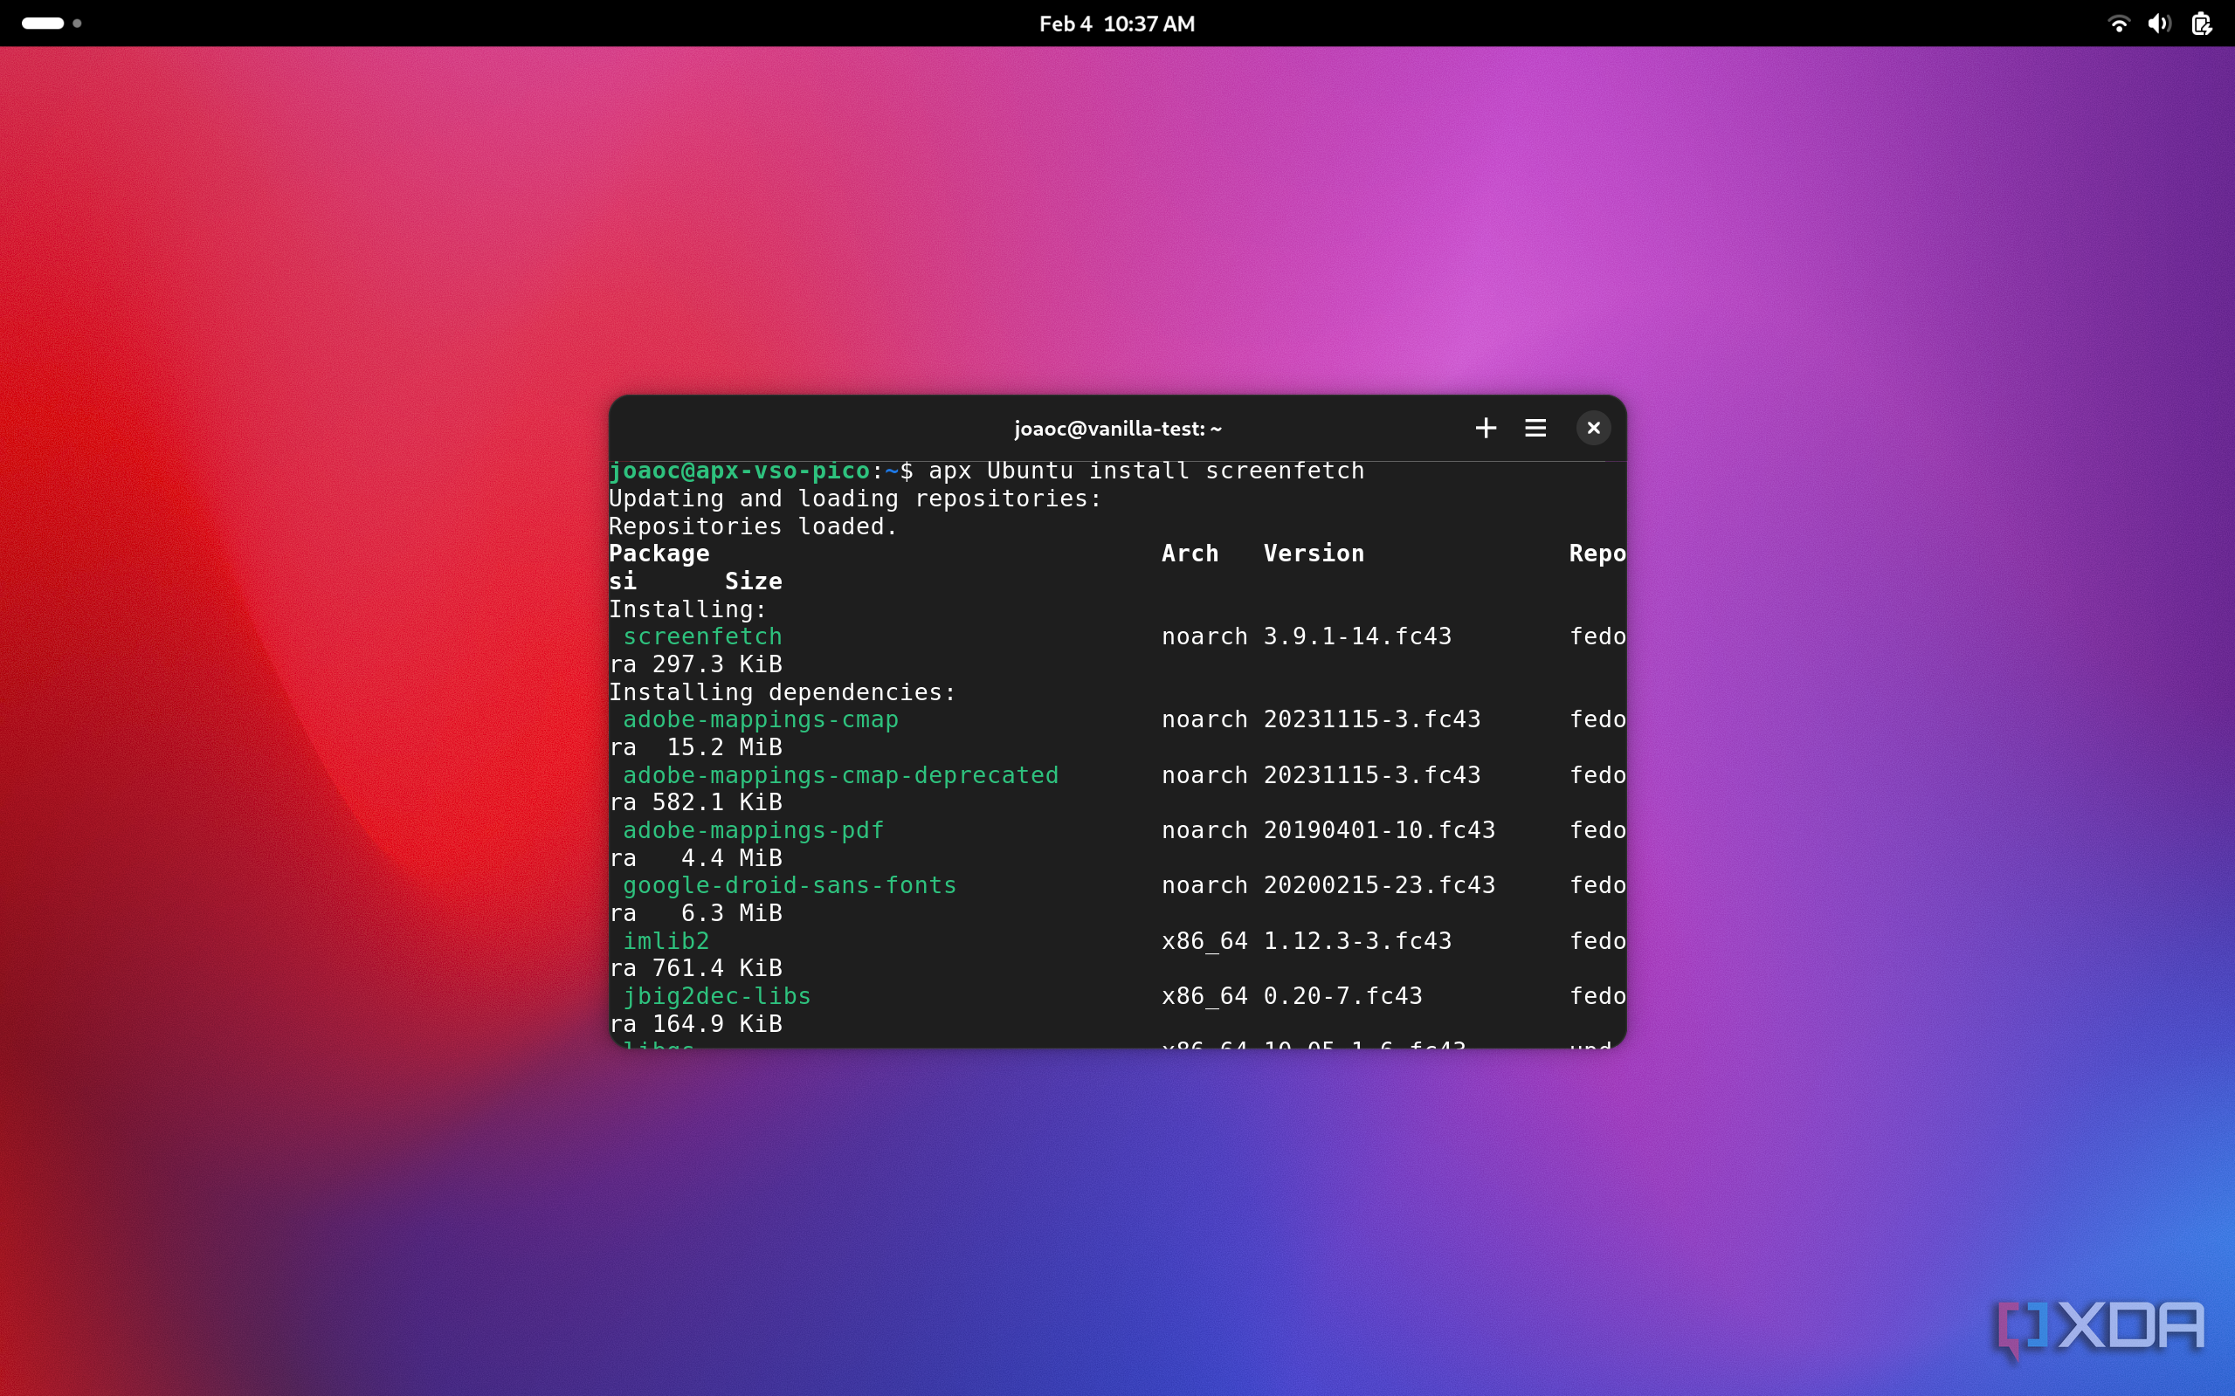
Task: Click the Arch column header
Action: 1190,554
